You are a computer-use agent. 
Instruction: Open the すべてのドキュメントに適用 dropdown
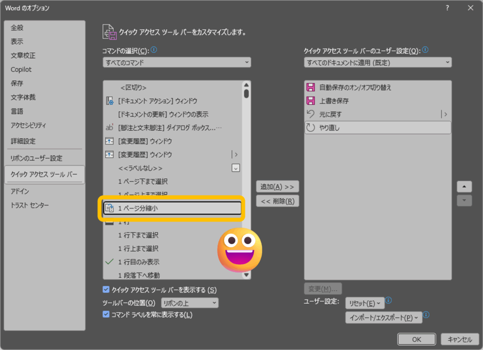[x=378, y=63]
